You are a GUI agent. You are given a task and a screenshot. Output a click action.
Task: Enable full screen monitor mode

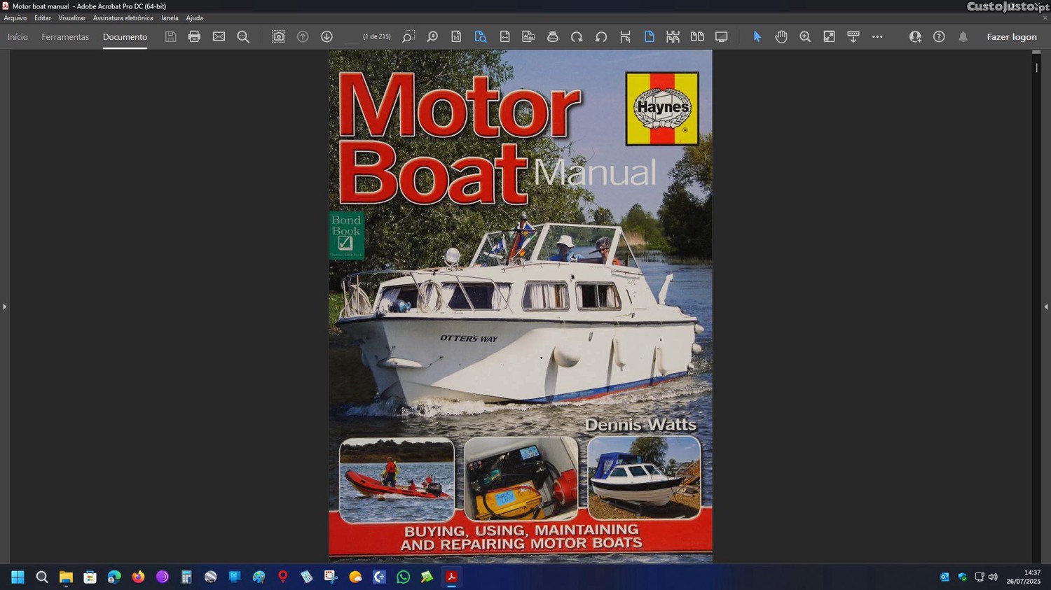pos(721,36)
